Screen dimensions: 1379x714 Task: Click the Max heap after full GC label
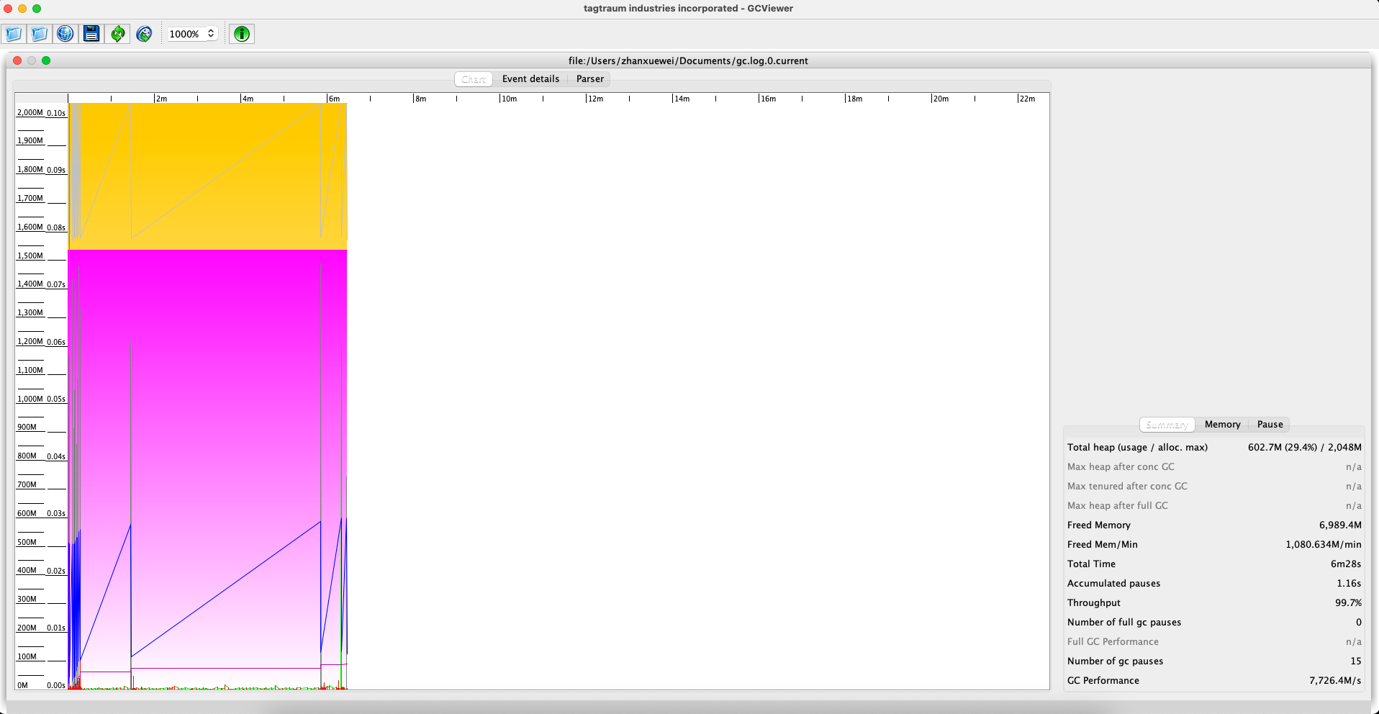tap(1117, 506)
